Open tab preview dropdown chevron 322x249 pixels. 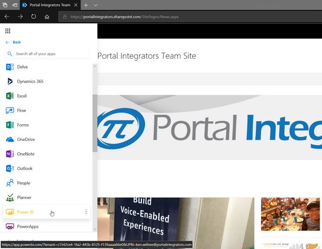96,5
